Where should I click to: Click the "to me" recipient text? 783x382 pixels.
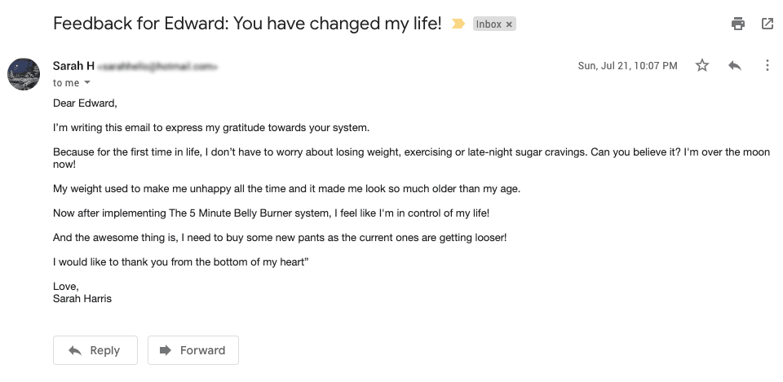tap(66, 83)
